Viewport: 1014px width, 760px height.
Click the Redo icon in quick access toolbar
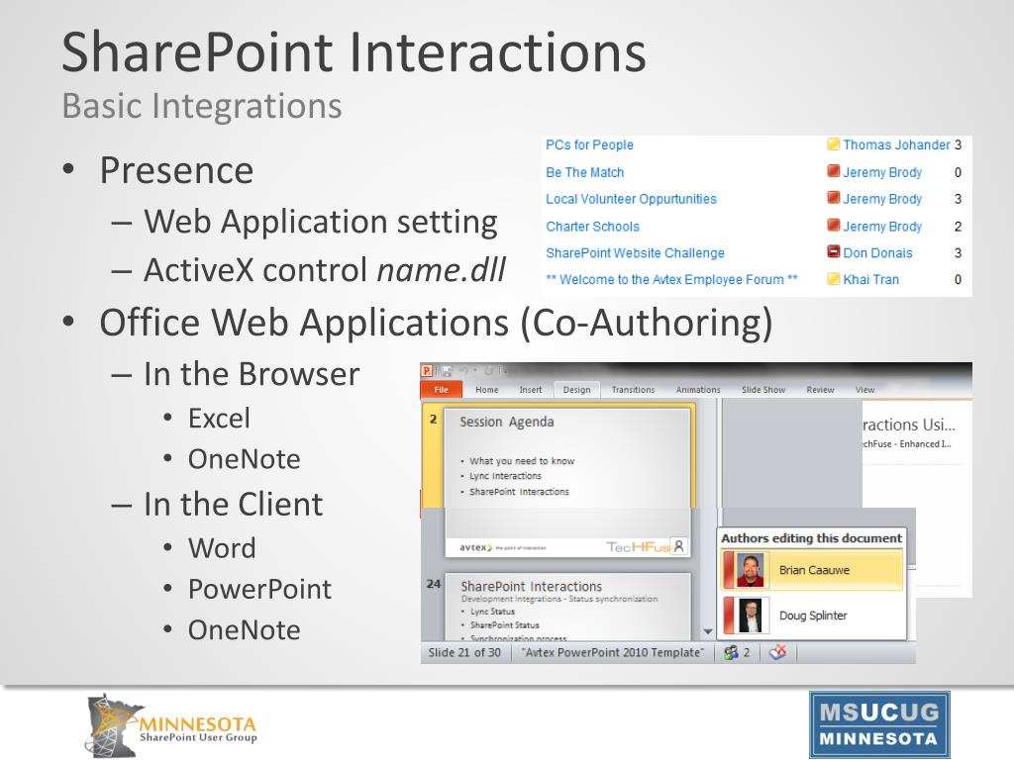pyautogui.click(x=488, y=371)
